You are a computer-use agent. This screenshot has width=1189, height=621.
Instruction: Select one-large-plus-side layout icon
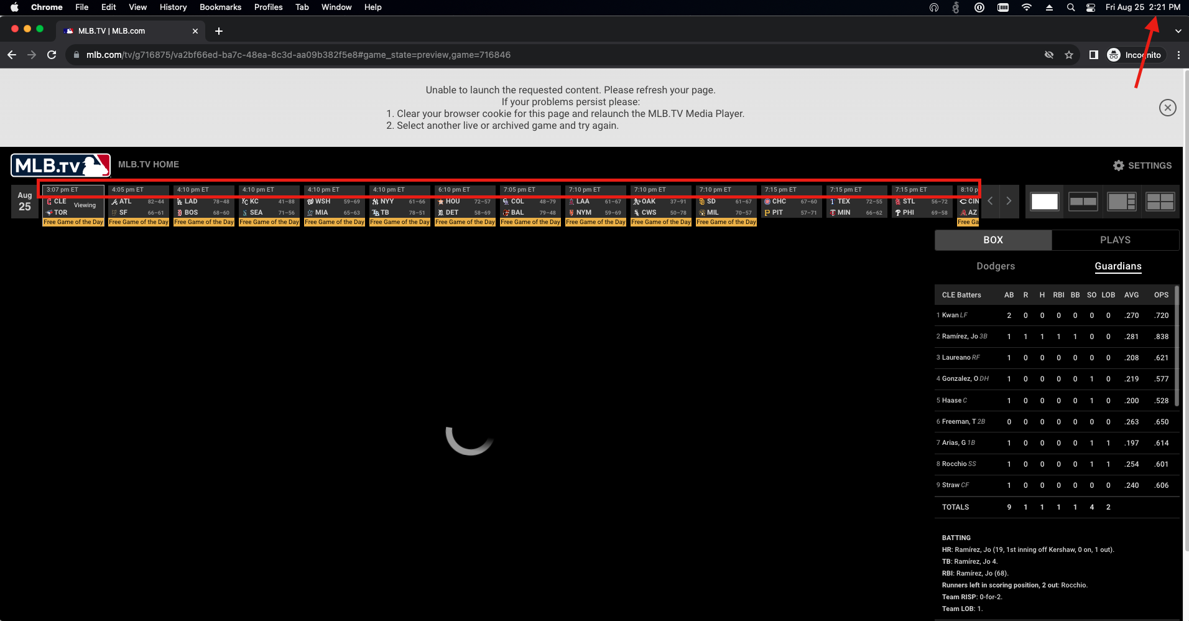[1121, 202]
